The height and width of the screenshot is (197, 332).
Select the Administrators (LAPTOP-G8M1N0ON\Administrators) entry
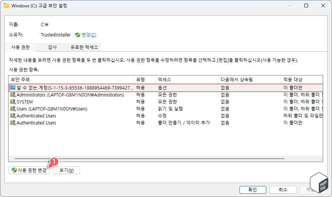70,95
